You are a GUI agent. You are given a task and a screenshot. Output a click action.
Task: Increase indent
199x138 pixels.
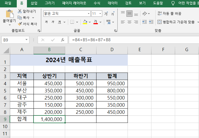click(151, 22)
